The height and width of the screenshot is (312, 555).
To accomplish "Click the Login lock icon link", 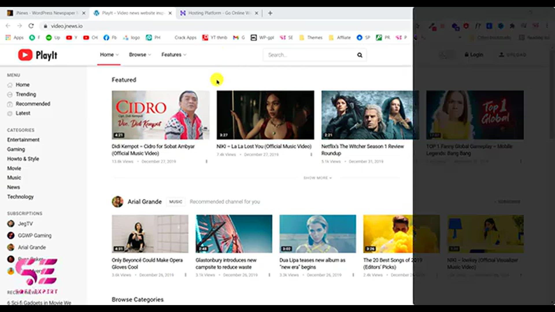I will tap(474, 55).
